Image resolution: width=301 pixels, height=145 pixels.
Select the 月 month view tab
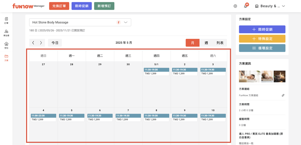tap(193, 43)
